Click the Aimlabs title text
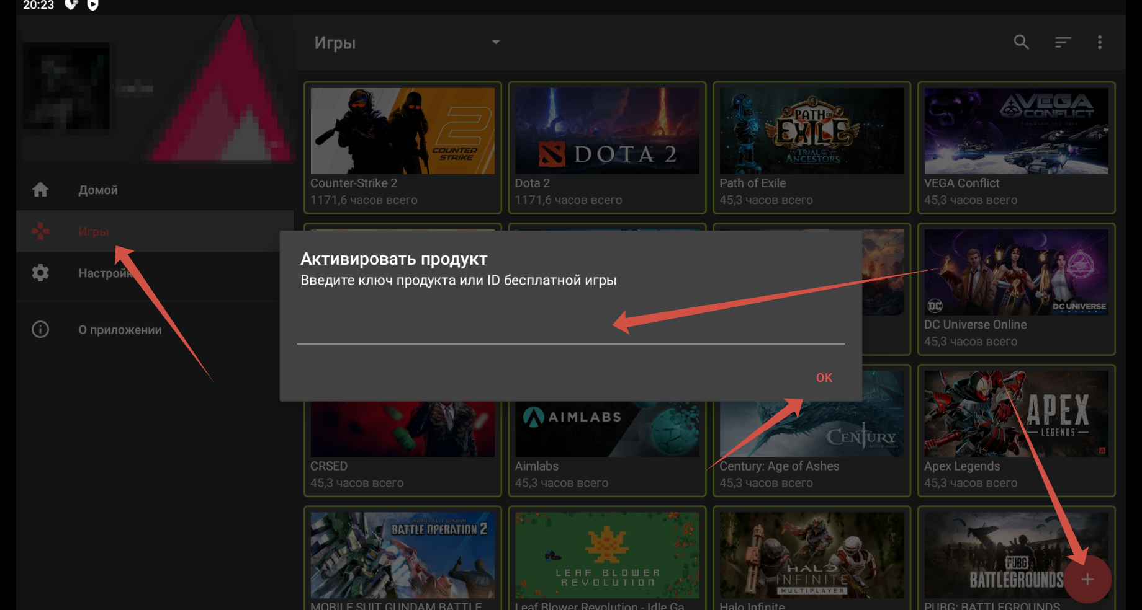 537,466
